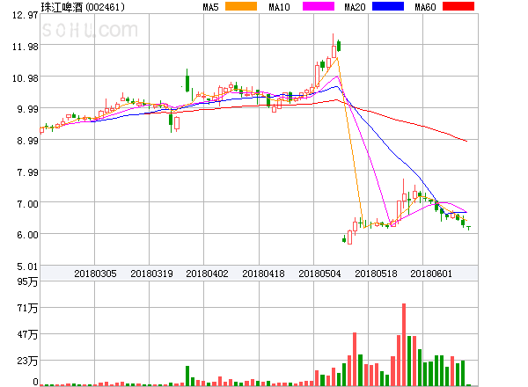Click the 71万 volume axis label
The height and width of the screenshot is (387, 528).
coord(27,308)
